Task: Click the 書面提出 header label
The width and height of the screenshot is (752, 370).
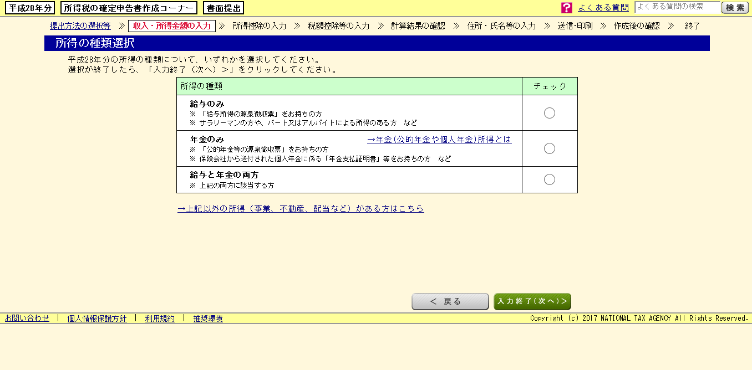Action: [x=223, y=8]
